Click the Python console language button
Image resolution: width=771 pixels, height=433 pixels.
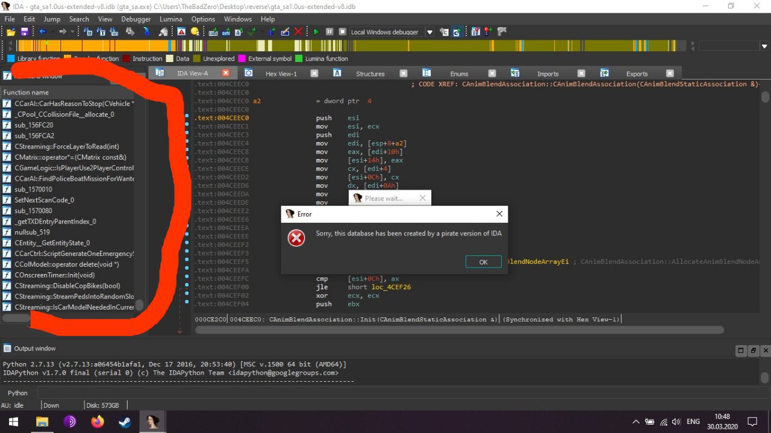[18, 393]
